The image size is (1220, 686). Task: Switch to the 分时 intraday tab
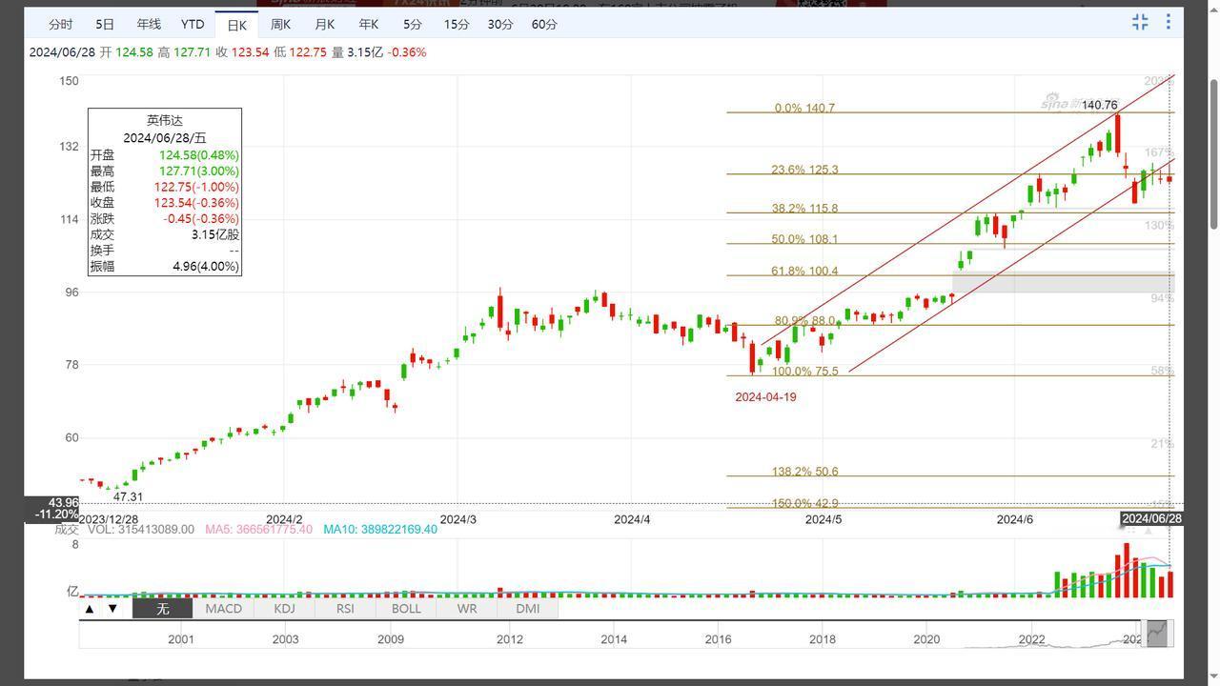pos(60,24)
